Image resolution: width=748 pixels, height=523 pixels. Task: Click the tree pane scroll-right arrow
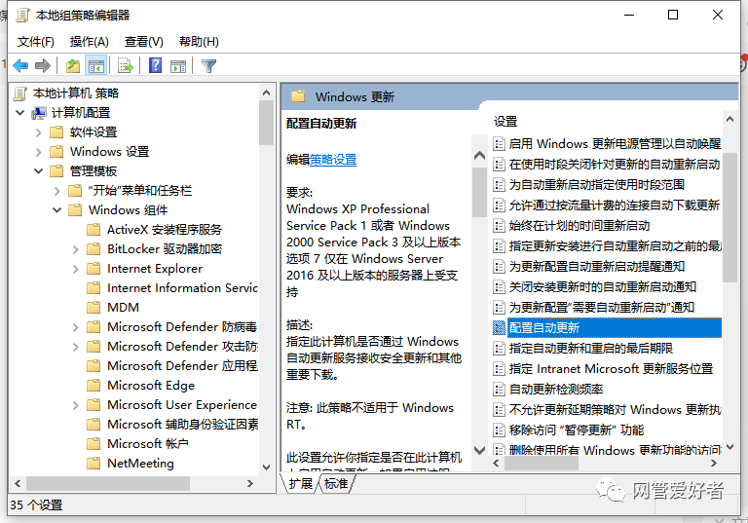250,483
